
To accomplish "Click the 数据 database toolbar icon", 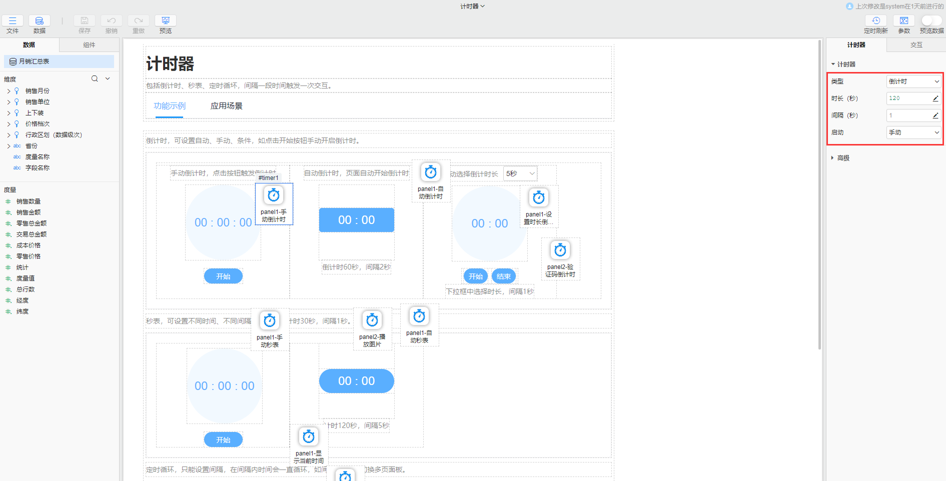I will tap(39, 21).
